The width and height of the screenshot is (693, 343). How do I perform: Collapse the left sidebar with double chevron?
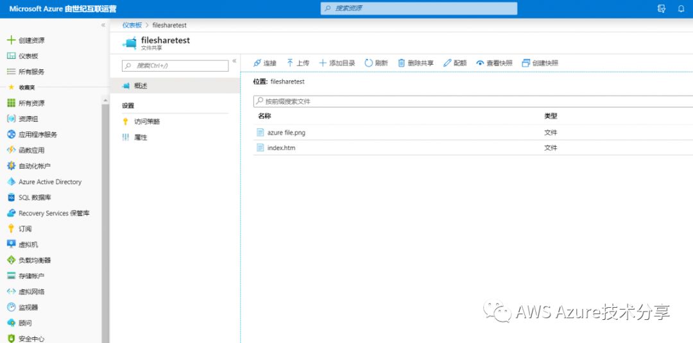[x=103, y=25]
